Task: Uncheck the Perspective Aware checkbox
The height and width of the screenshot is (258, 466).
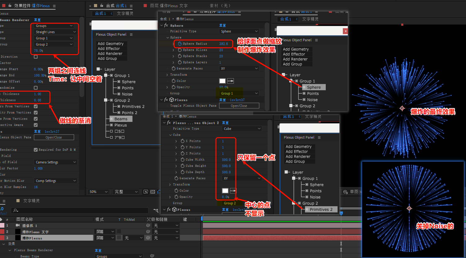Action: tap(36, 125)
